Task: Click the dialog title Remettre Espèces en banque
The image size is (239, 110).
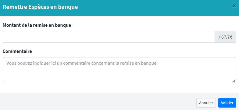Action: click(x=40, y=7)
